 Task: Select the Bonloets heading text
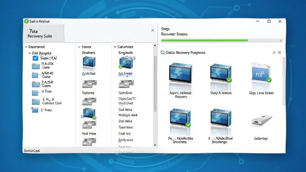(x=88, y=53)
